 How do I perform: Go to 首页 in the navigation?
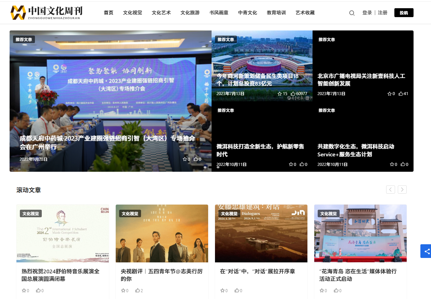[109, 13]
